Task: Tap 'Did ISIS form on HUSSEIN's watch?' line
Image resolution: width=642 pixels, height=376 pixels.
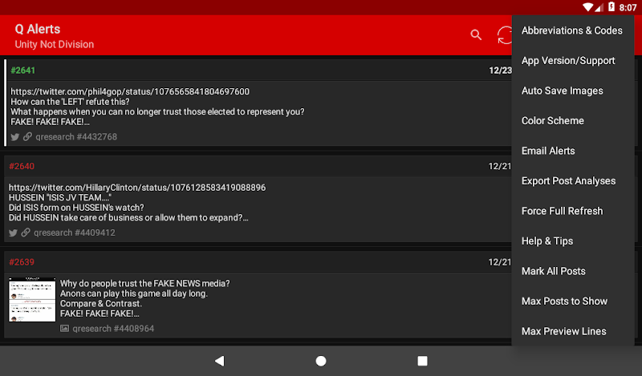Action: pos(76,208)
